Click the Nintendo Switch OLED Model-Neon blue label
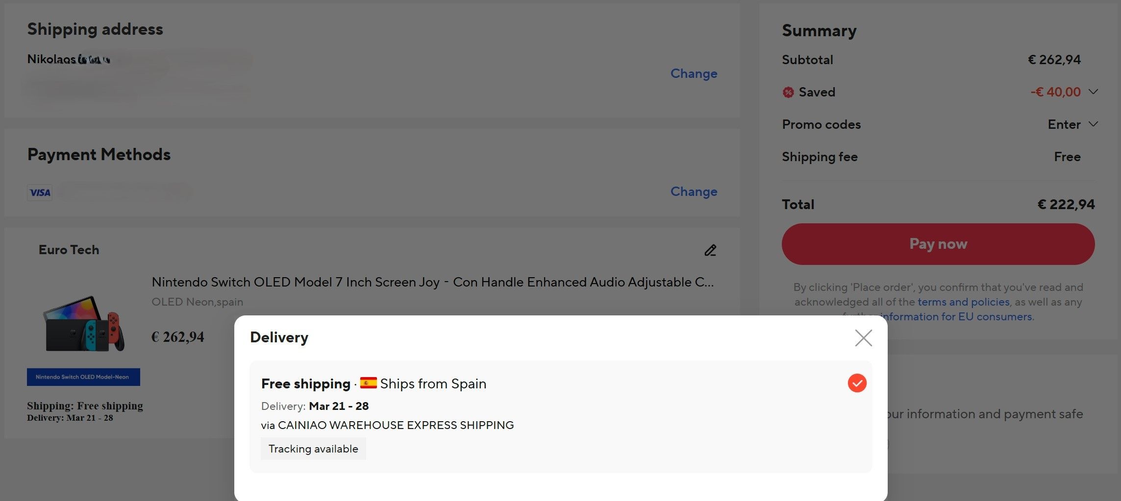This screenshot has width=1121, height=501. click(x=83, y=377)
